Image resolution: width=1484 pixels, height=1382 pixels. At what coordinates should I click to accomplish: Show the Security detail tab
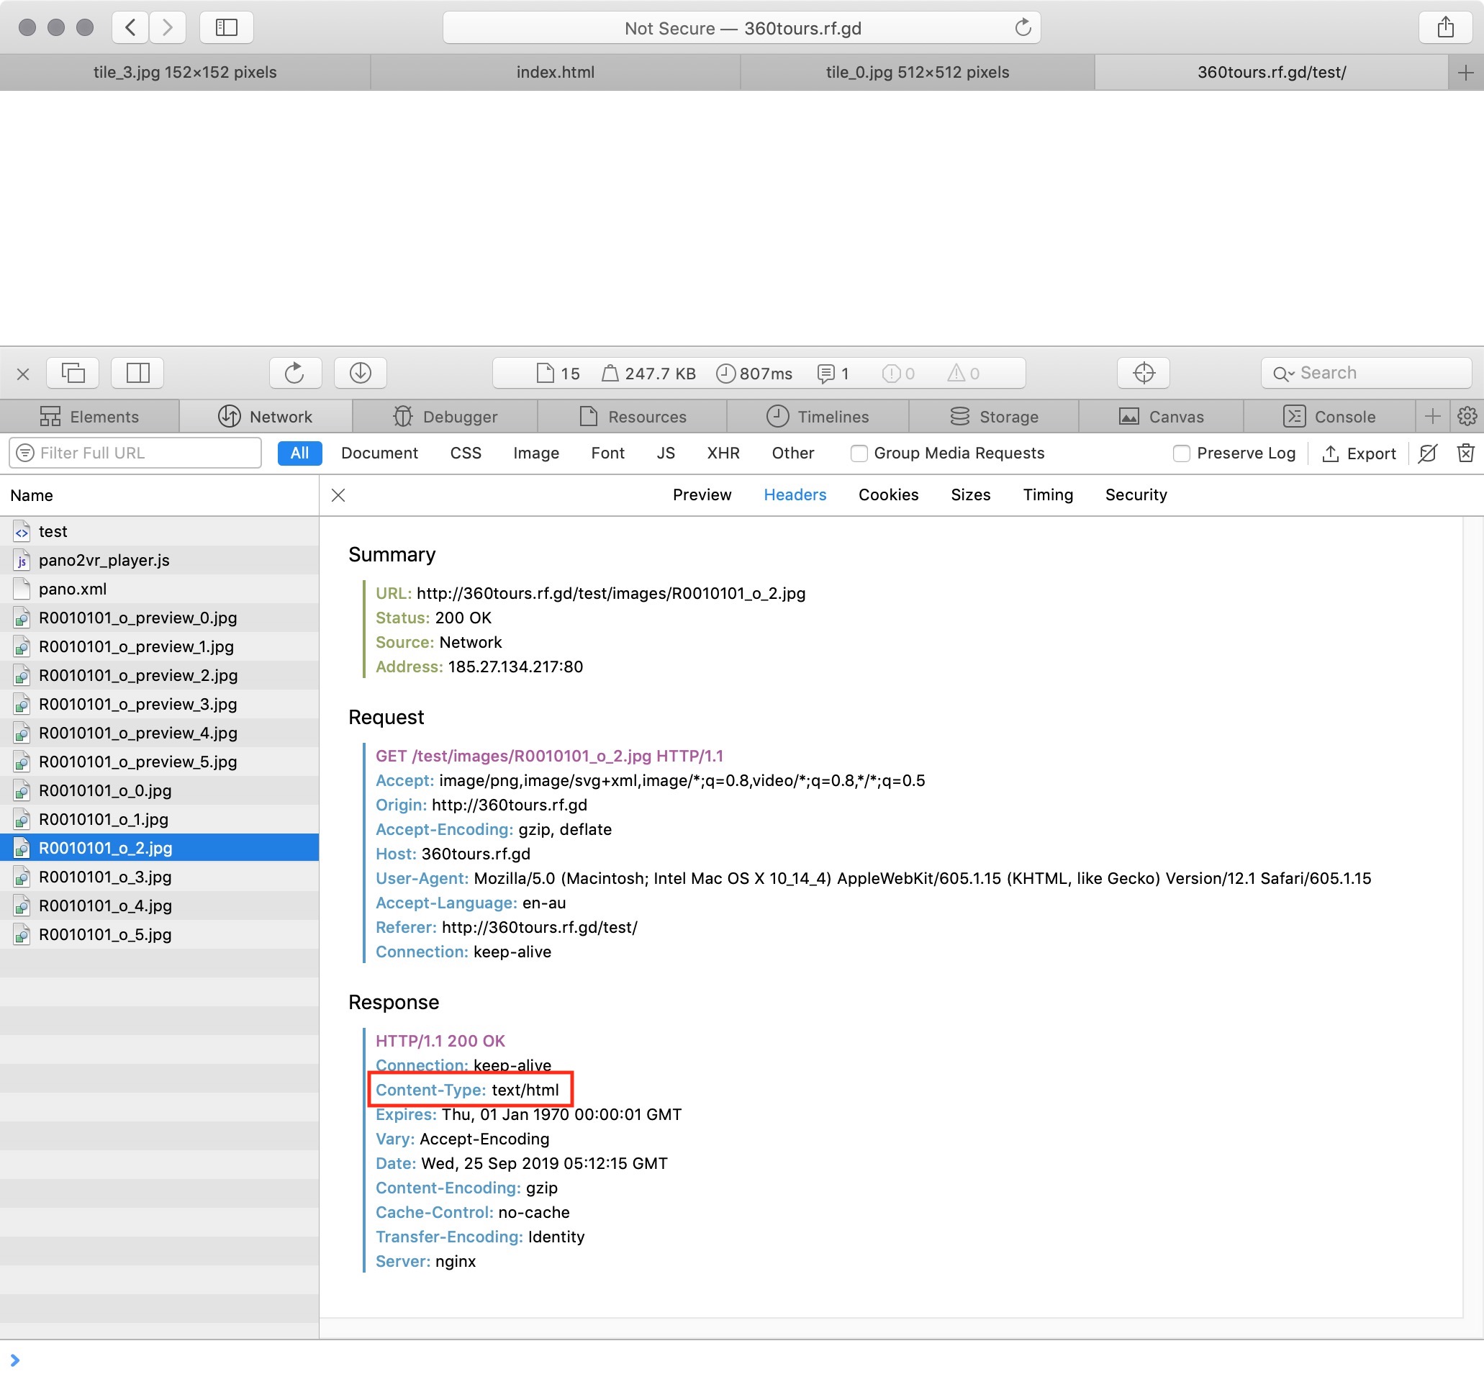(x=1136, y=494)
